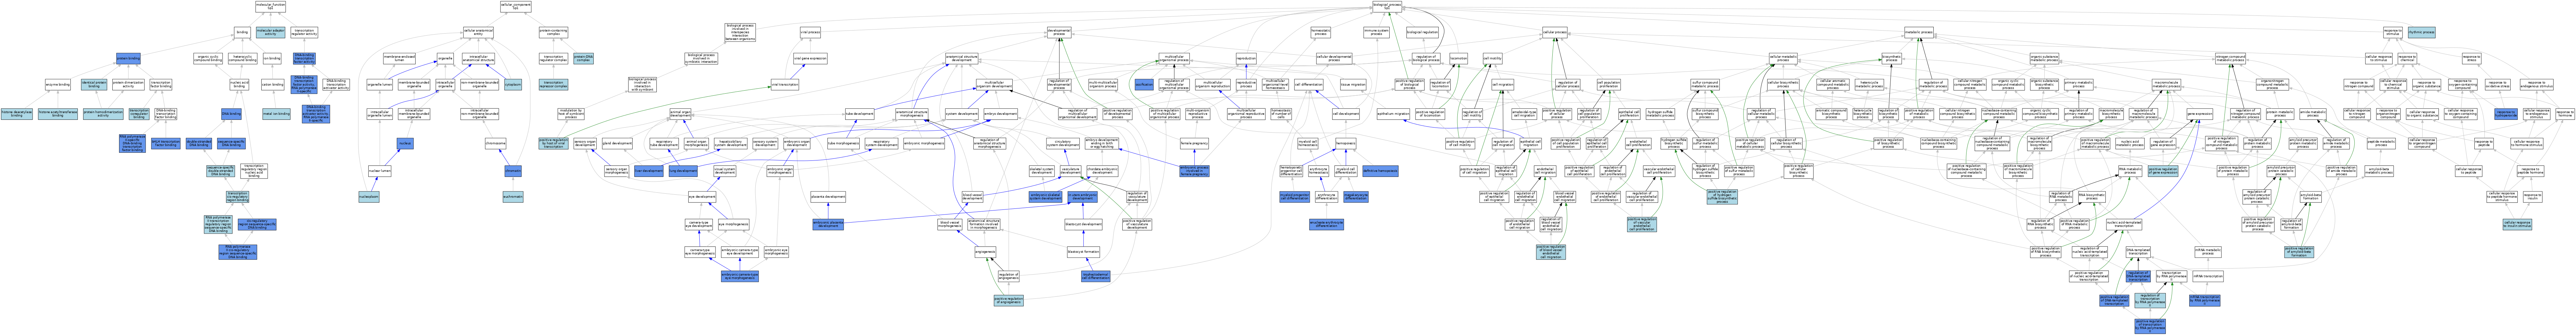Click the blue 'lung development' node
This screenshot has height=335, width=2576.
[x=683, y=171]
